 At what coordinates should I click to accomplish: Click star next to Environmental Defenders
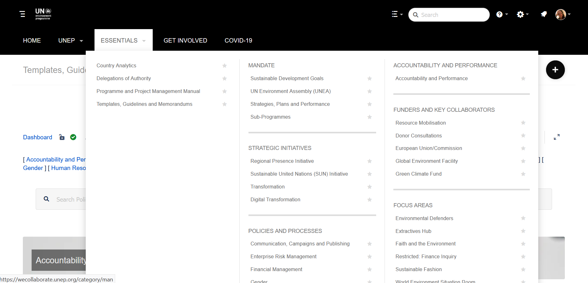pyautogui.click(x=523, y=218)
